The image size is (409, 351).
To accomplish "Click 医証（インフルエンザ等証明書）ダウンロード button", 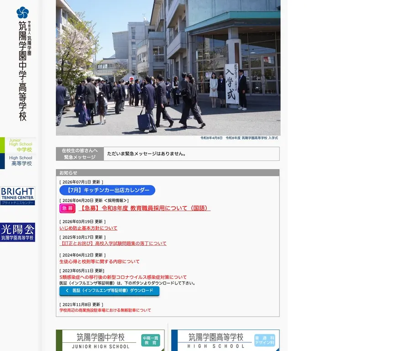I will pyautogui.click(x=109, y=291).
